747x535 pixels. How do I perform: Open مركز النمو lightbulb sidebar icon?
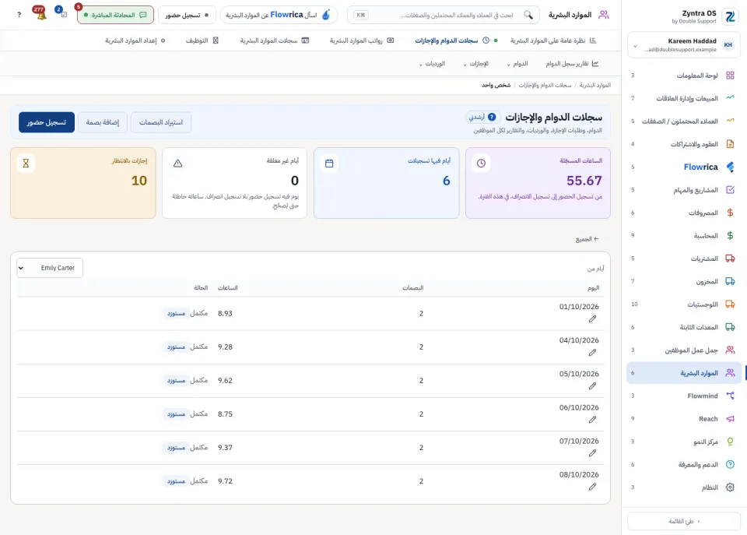[x=730, y=442]
